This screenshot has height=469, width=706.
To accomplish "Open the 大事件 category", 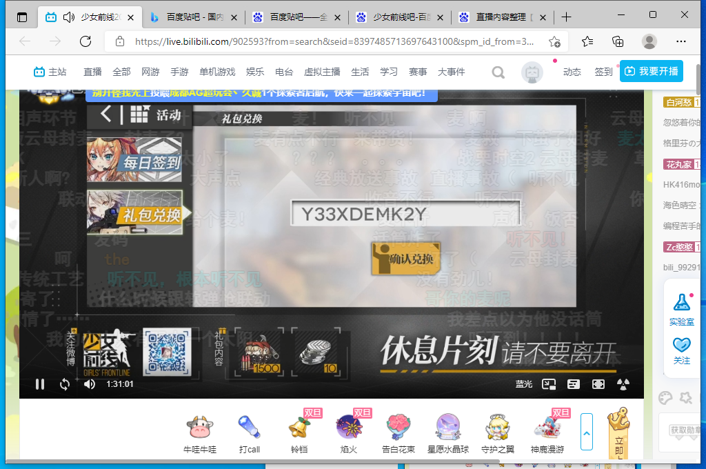I will 451,72.
